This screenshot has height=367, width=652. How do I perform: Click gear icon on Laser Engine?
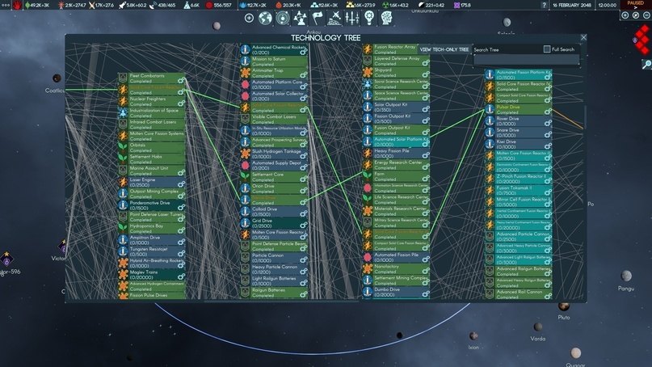(181, 184)
